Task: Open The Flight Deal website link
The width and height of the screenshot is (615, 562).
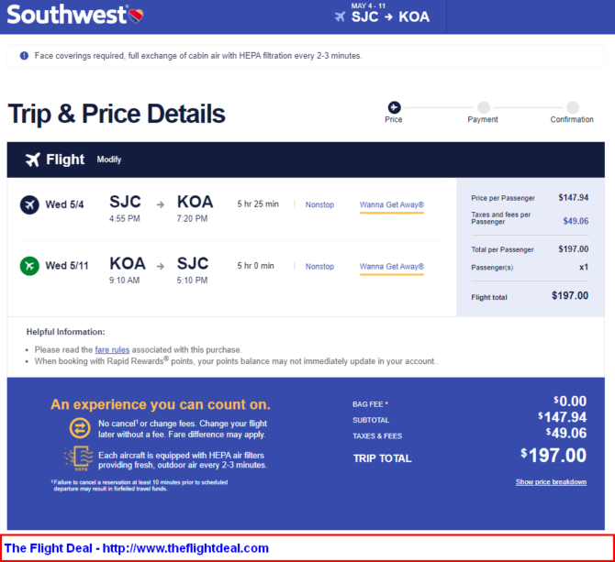Action: (x=137, y=548)
